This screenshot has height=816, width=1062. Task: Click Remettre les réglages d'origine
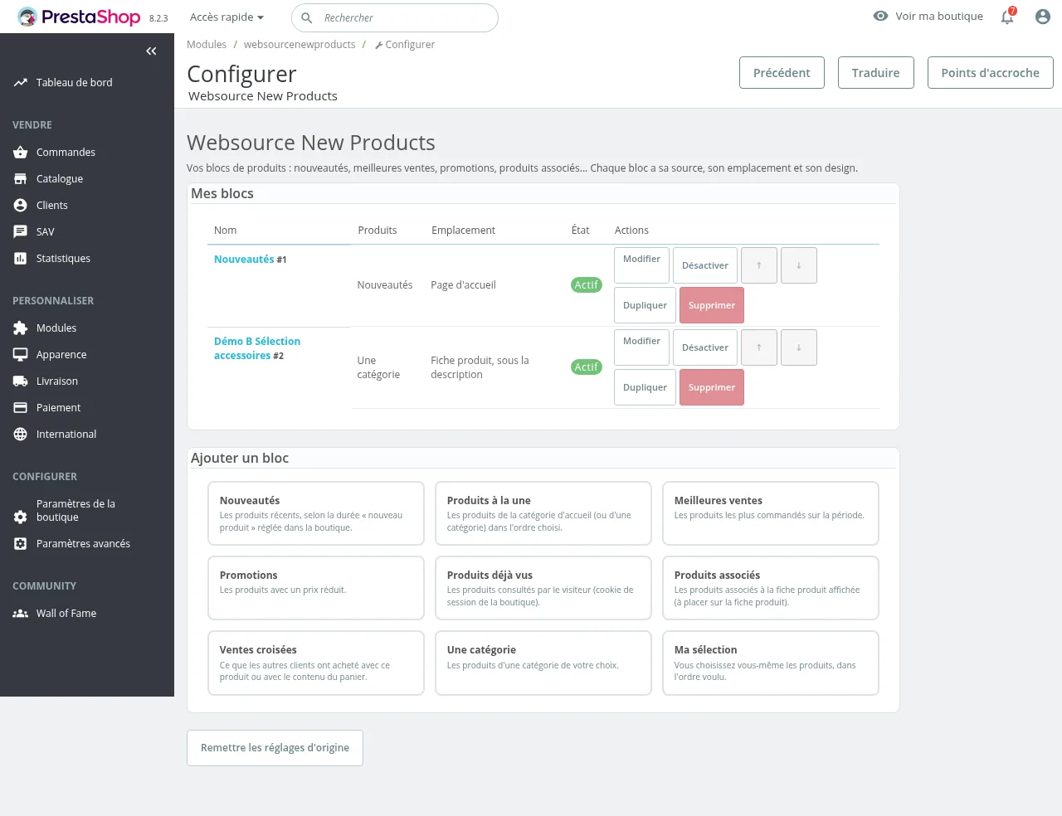coord(275,748)
